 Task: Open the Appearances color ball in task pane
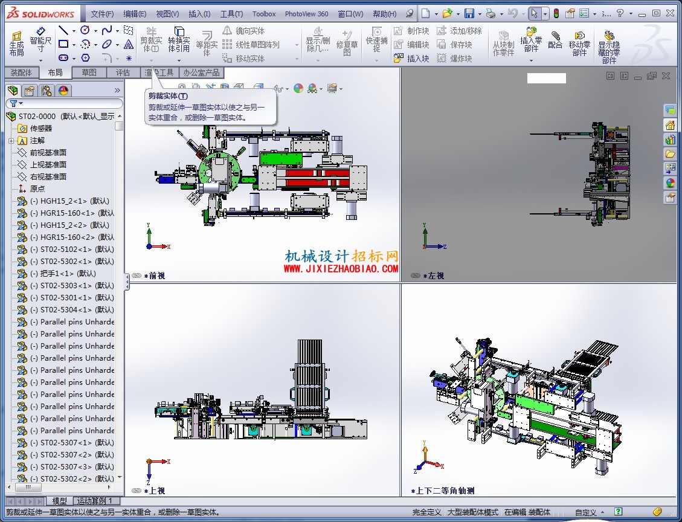pyautogui.click(x=670, y=182)
